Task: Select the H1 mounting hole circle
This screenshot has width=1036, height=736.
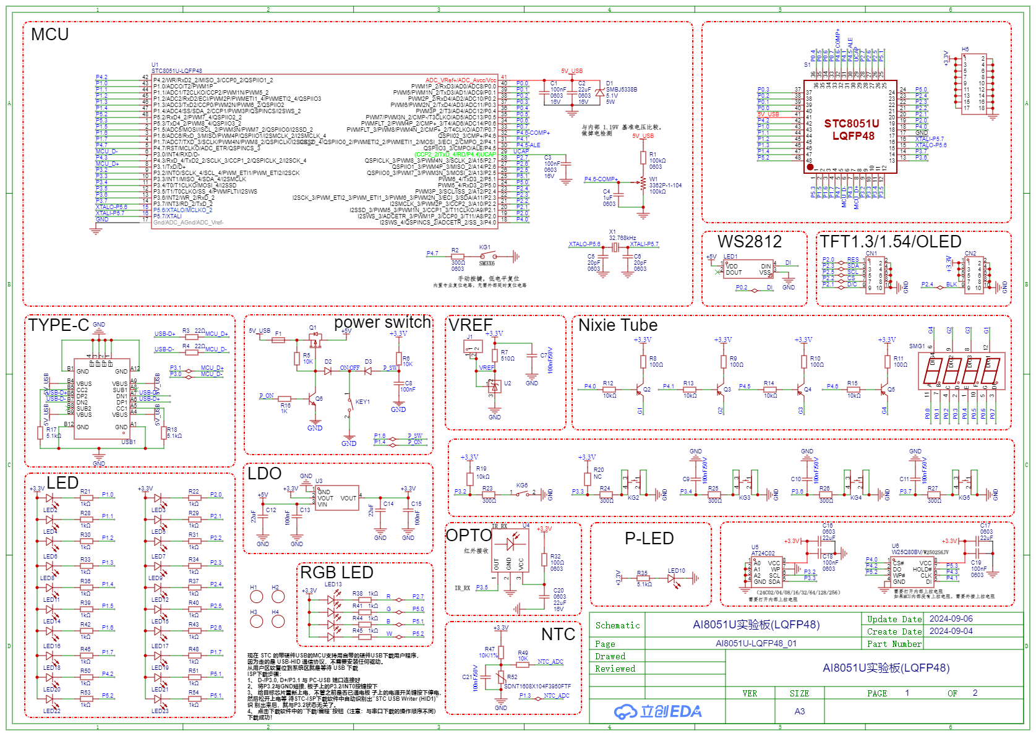Action: pyautogui.click(x=257, y=597)
